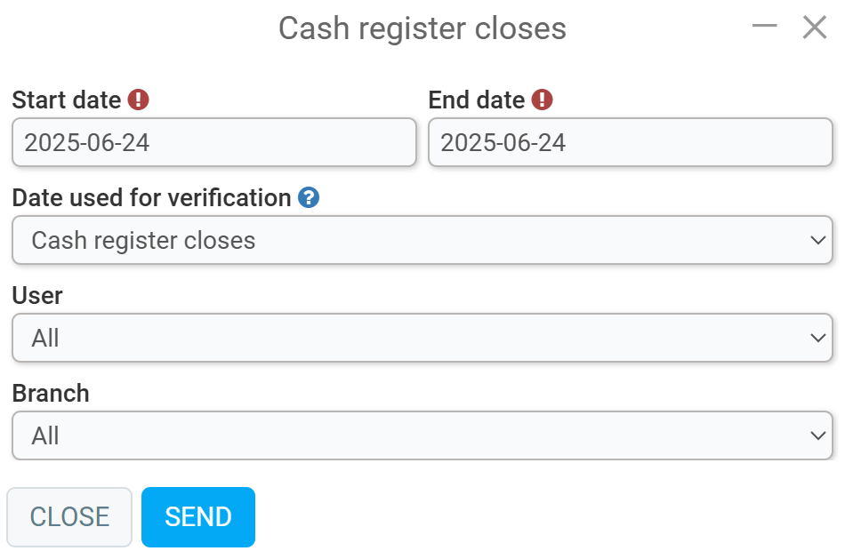
Task: Click the red alert icon beside Start date
Action: (x=138, y=100)
